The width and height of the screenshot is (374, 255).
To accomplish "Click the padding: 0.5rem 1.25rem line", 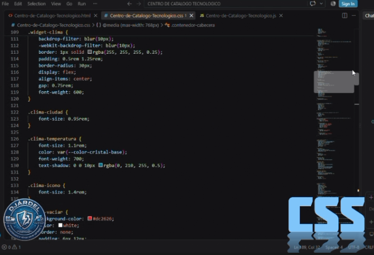I will (71, 59).
